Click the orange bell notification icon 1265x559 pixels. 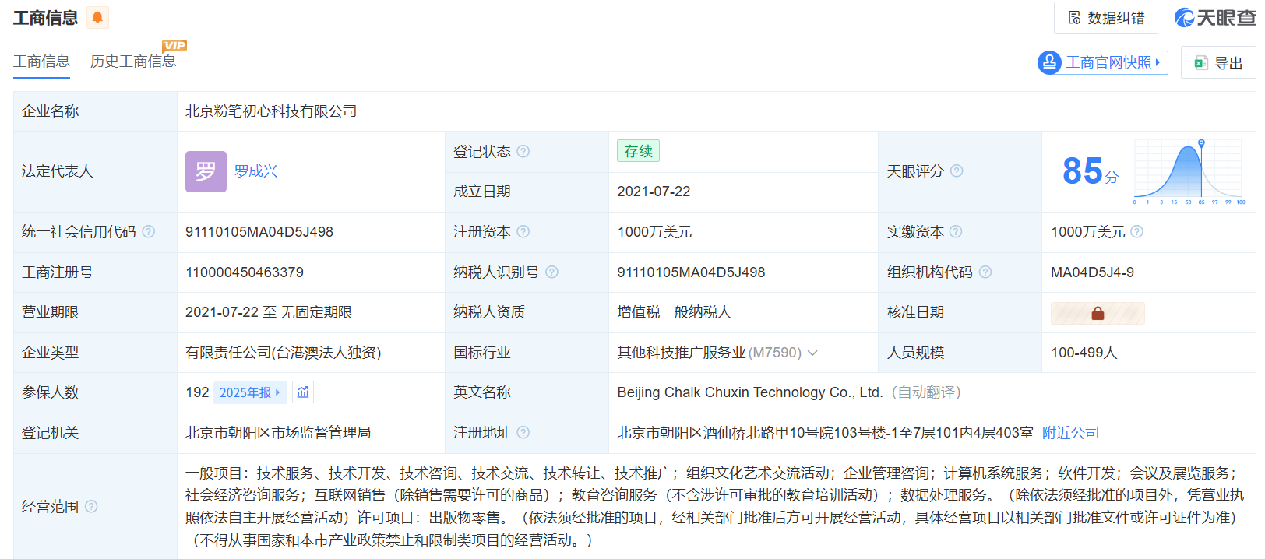pyautogui.click(x=97, y=17)
